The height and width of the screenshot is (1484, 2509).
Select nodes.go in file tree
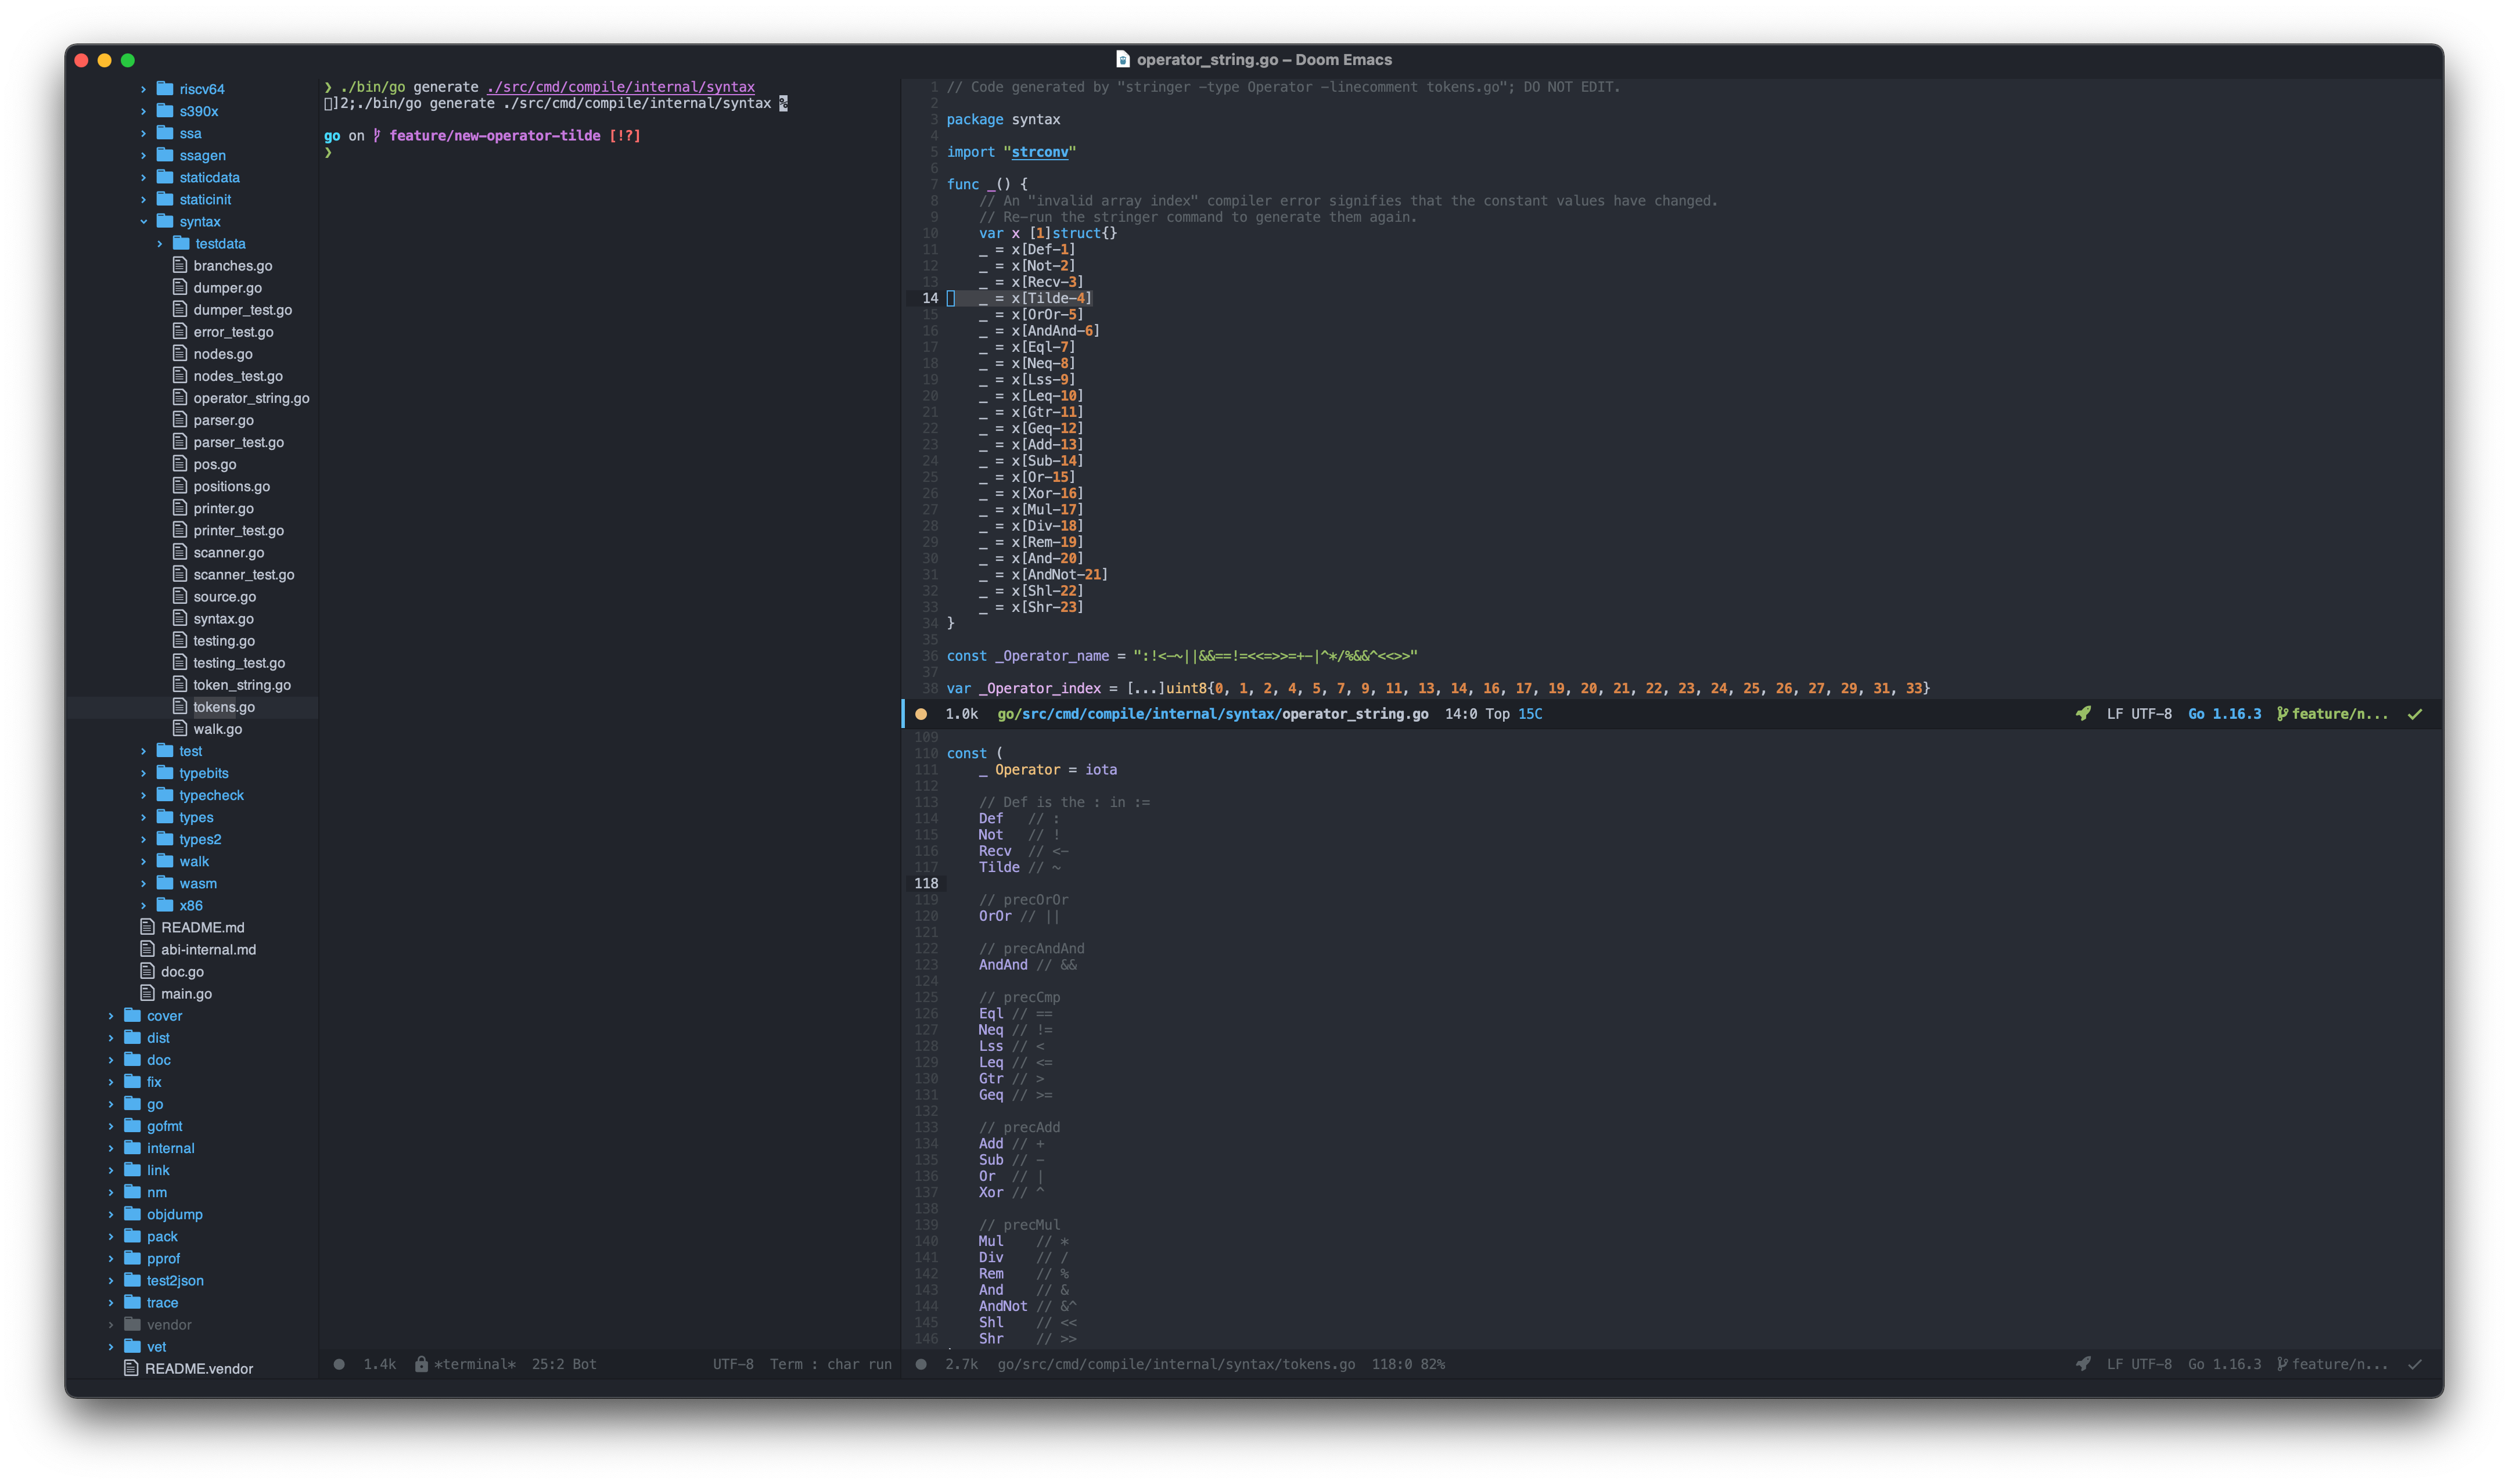tap(223, 354)
